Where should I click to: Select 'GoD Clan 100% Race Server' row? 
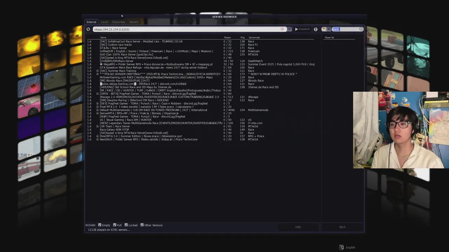[200, 55]
